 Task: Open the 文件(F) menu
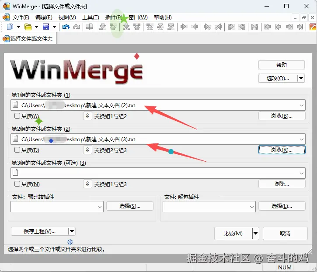[21, 17]
